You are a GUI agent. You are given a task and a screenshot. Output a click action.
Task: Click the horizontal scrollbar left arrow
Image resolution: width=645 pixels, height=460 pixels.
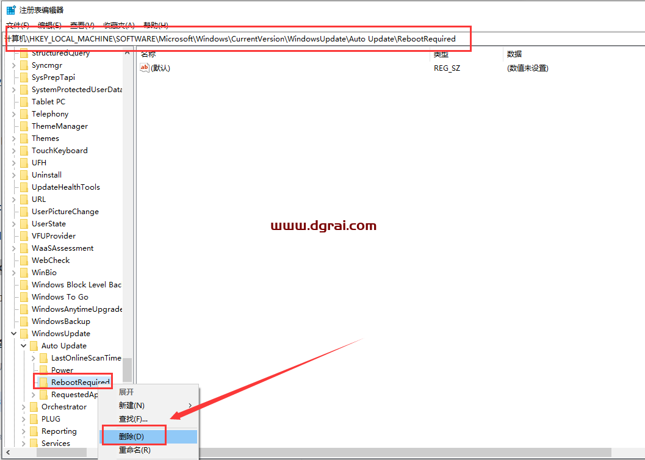[8, 453]
